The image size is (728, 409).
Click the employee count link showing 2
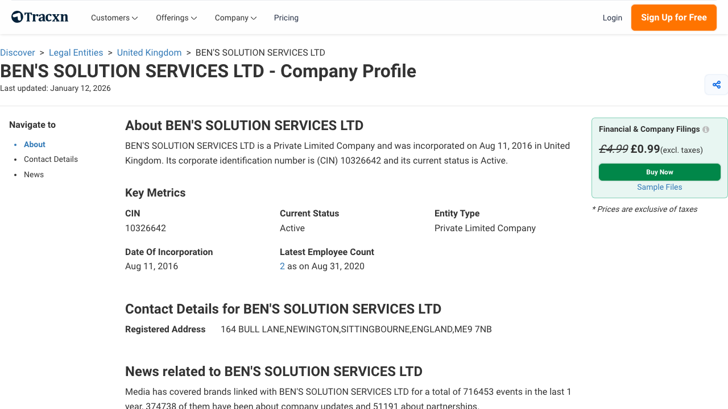pyautogui.click(x=282, y=266)
